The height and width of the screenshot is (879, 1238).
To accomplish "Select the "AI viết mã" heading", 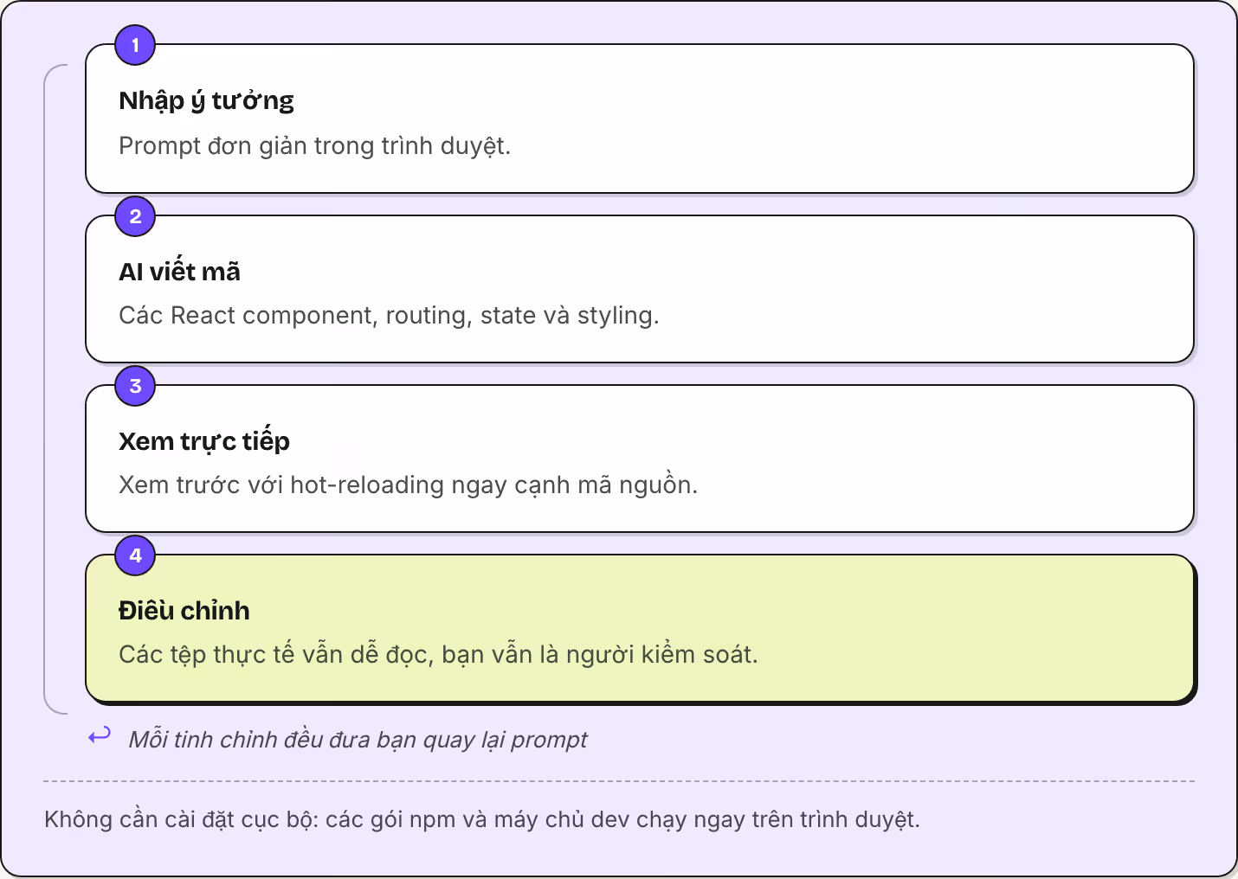I will (x=179, y=271).
